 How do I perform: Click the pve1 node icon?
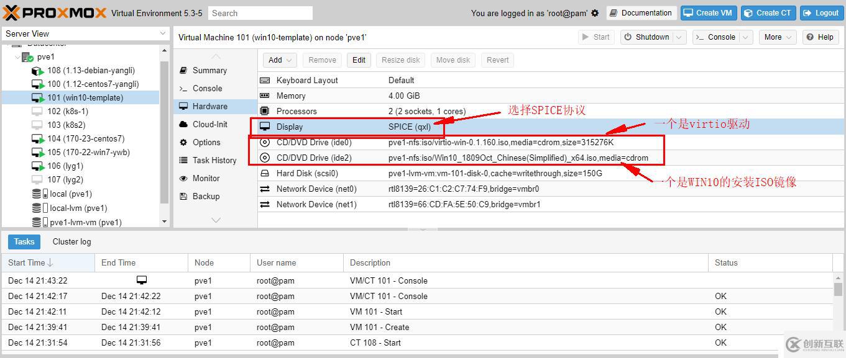(x=27, y=57)
